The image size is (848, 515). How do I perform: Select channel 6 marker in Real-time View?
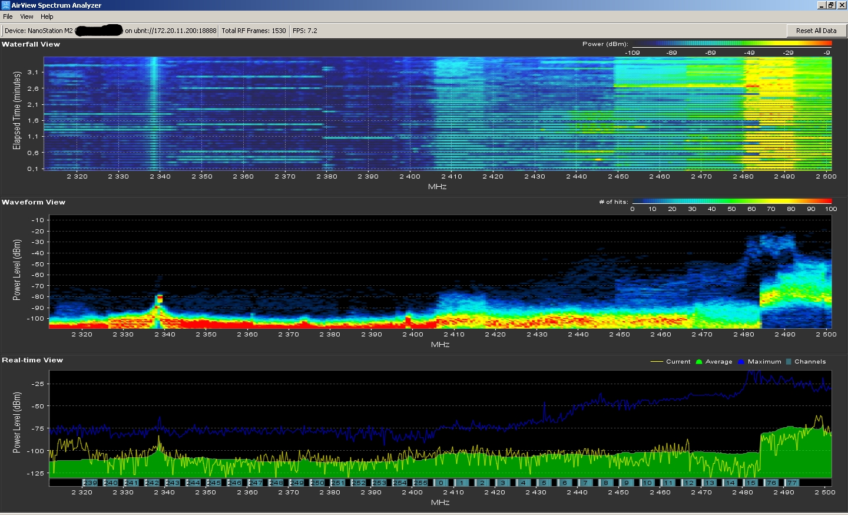click(x=564, y=483)
